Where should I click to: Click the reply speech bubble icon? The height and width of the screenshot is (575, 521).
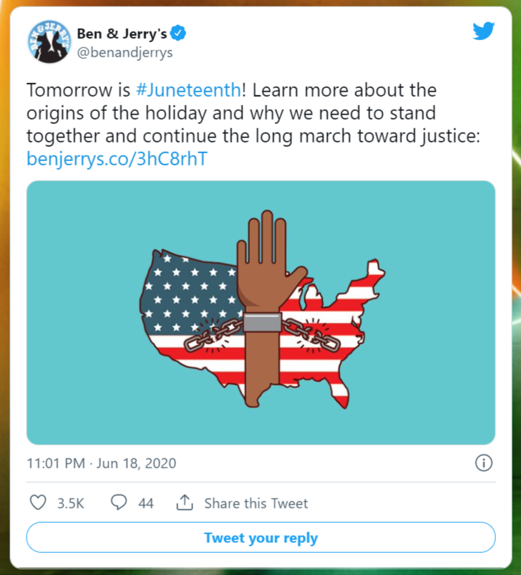pyautogui.click(x=119, y=503)
